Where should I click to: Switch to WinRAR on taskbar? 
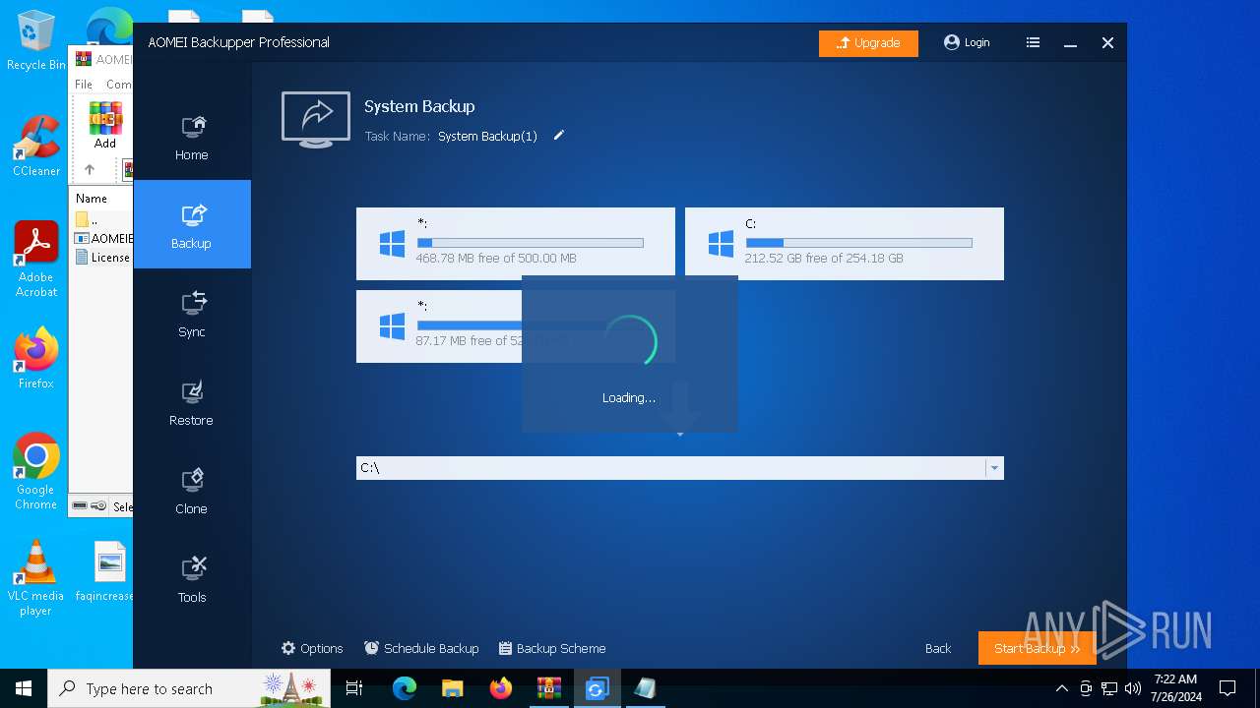pyautogui.click(x=548, y=688)
